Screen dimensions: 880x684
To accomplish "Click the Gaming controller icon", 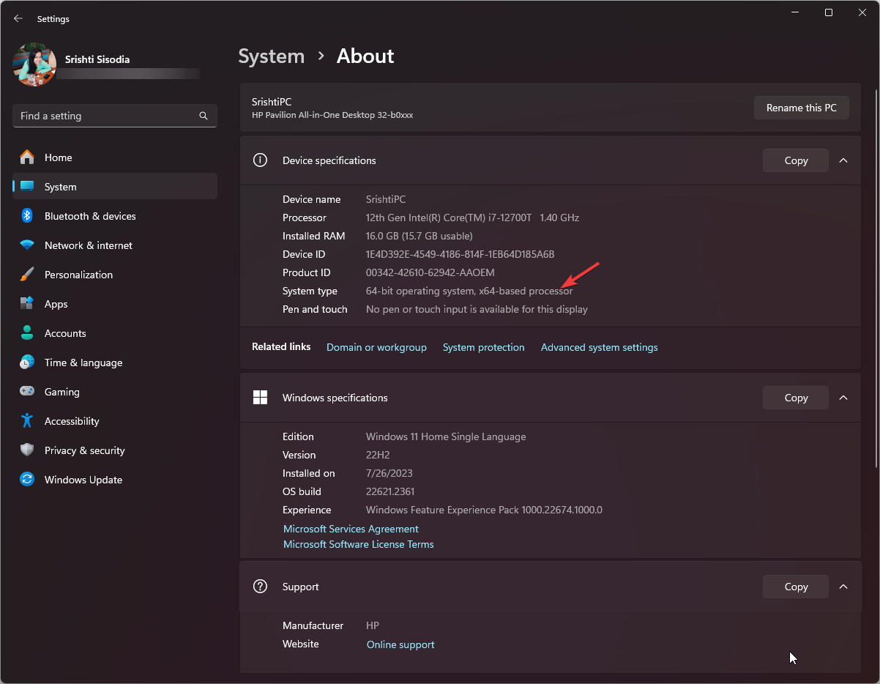I will [27, 392].
